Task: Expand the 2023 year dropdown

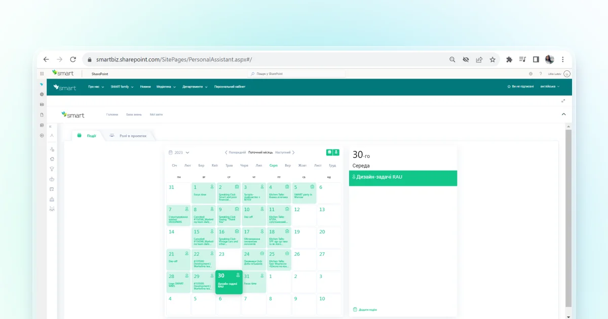Action: [x=181, y=152]
